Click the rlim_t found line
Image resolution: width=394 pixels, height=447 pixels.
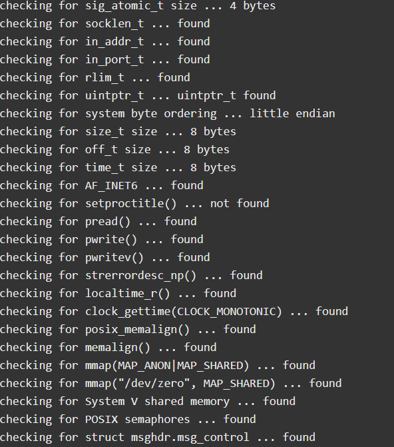tap(95, 77)
